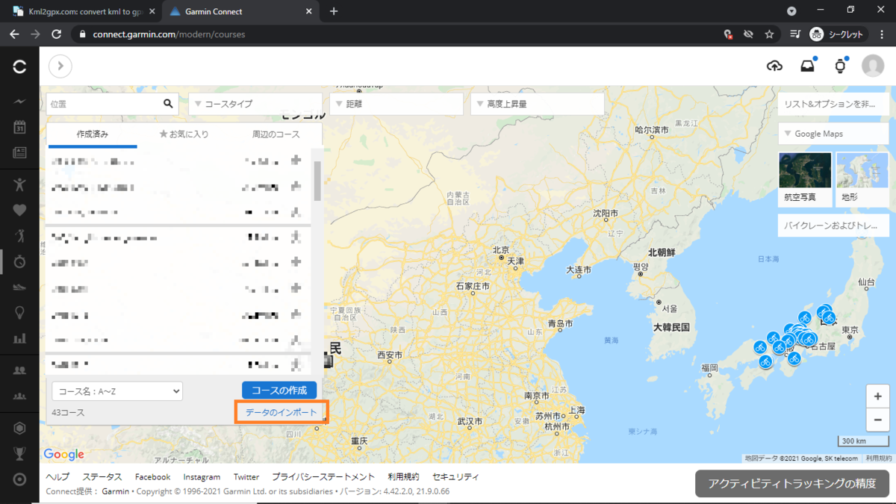Open the プライバシーステートメント footer link

click(x=323, y=476)
